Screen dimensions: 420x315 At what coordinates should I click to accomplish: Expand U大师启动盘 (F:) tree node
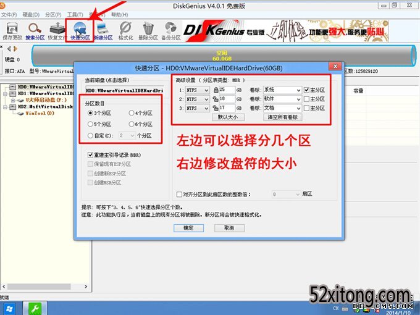point(13,100)
